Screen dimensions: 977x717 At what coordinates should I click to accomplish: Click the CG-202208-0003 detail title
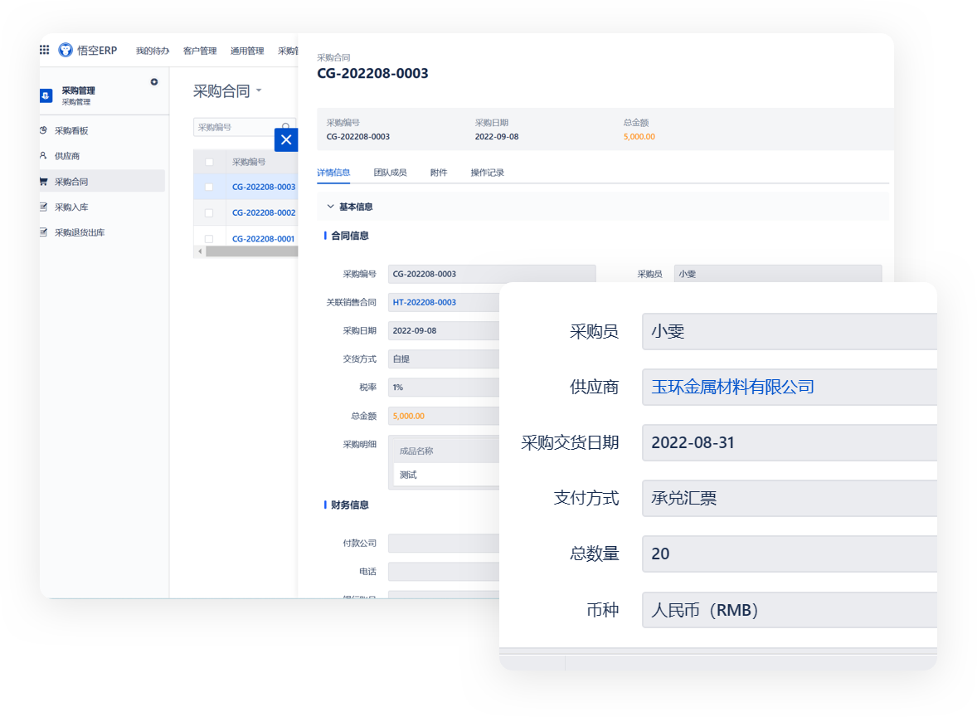(372, 74)
